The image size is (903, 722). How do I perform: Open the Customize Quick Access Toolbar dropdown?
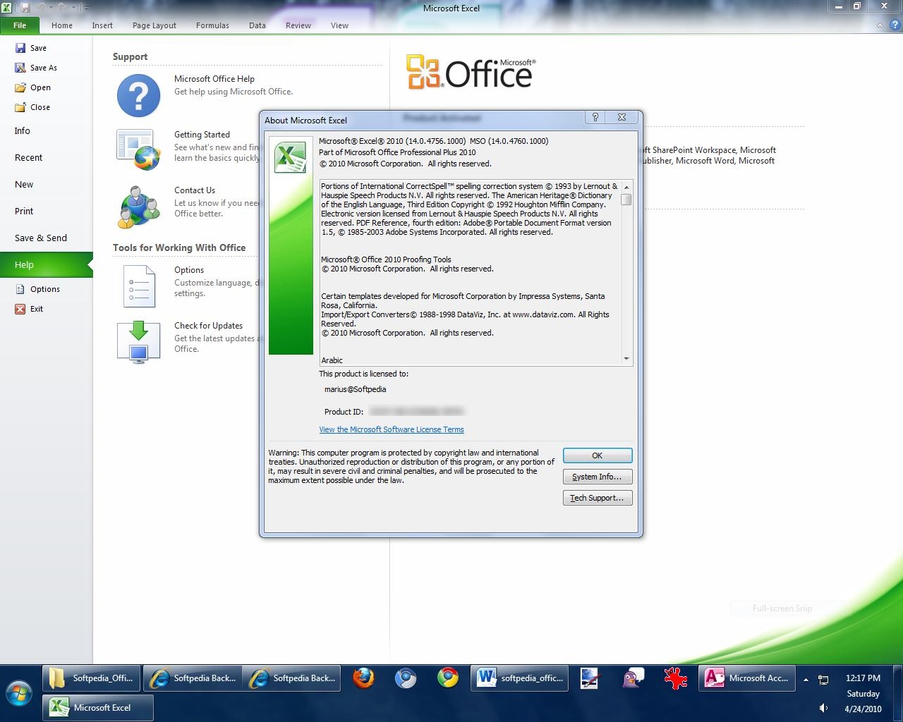(86, 8)
